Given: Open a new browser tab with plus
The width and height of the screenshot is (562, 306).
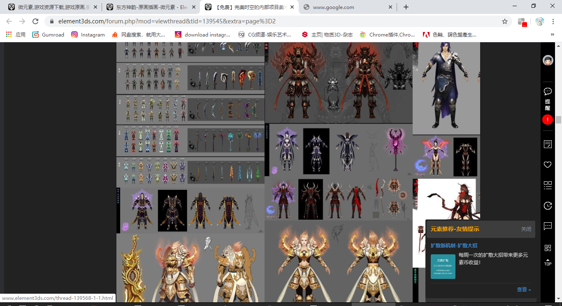Looking at the screenshot, I should tap(406, 7).
